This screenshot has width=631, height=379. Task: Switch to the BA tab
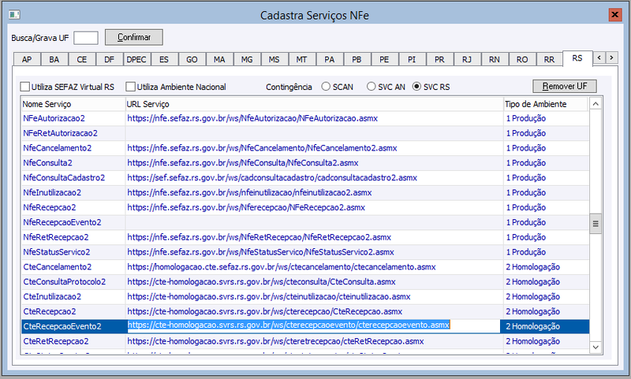point(54,59)
